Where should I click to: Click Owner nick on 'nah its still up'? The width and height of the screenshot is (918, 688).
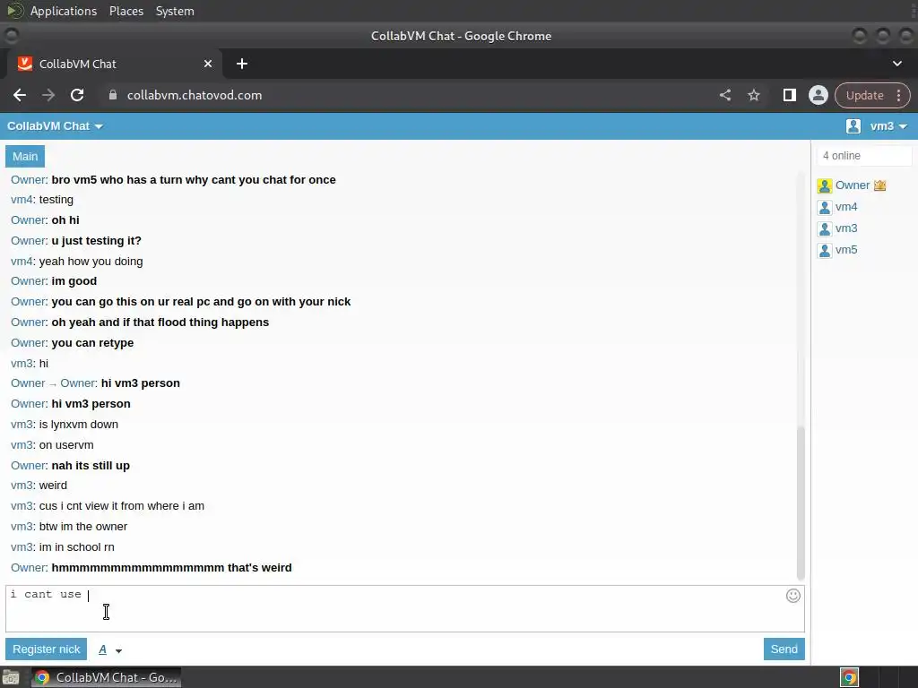pos(28,466)
